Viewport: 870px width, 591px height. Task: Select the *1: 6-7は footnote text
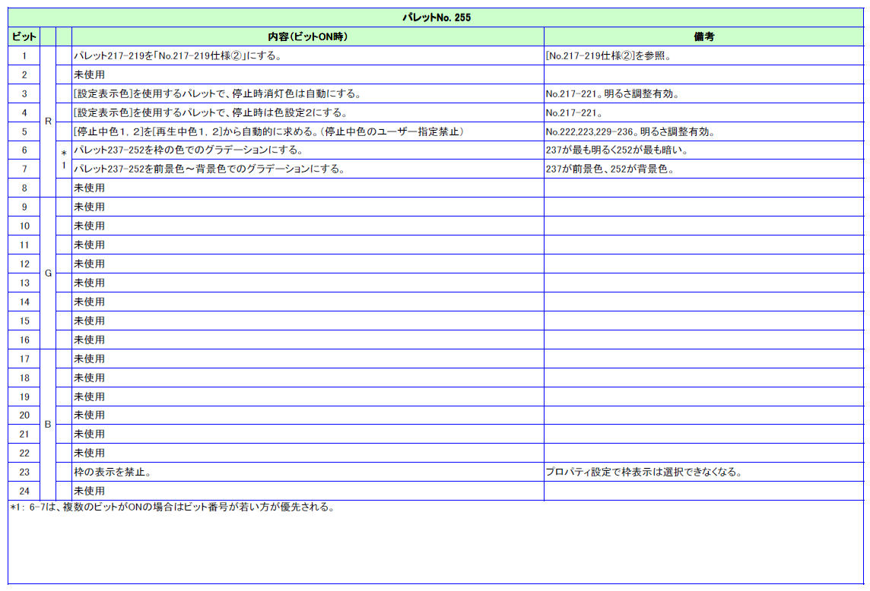pos(173,507)
